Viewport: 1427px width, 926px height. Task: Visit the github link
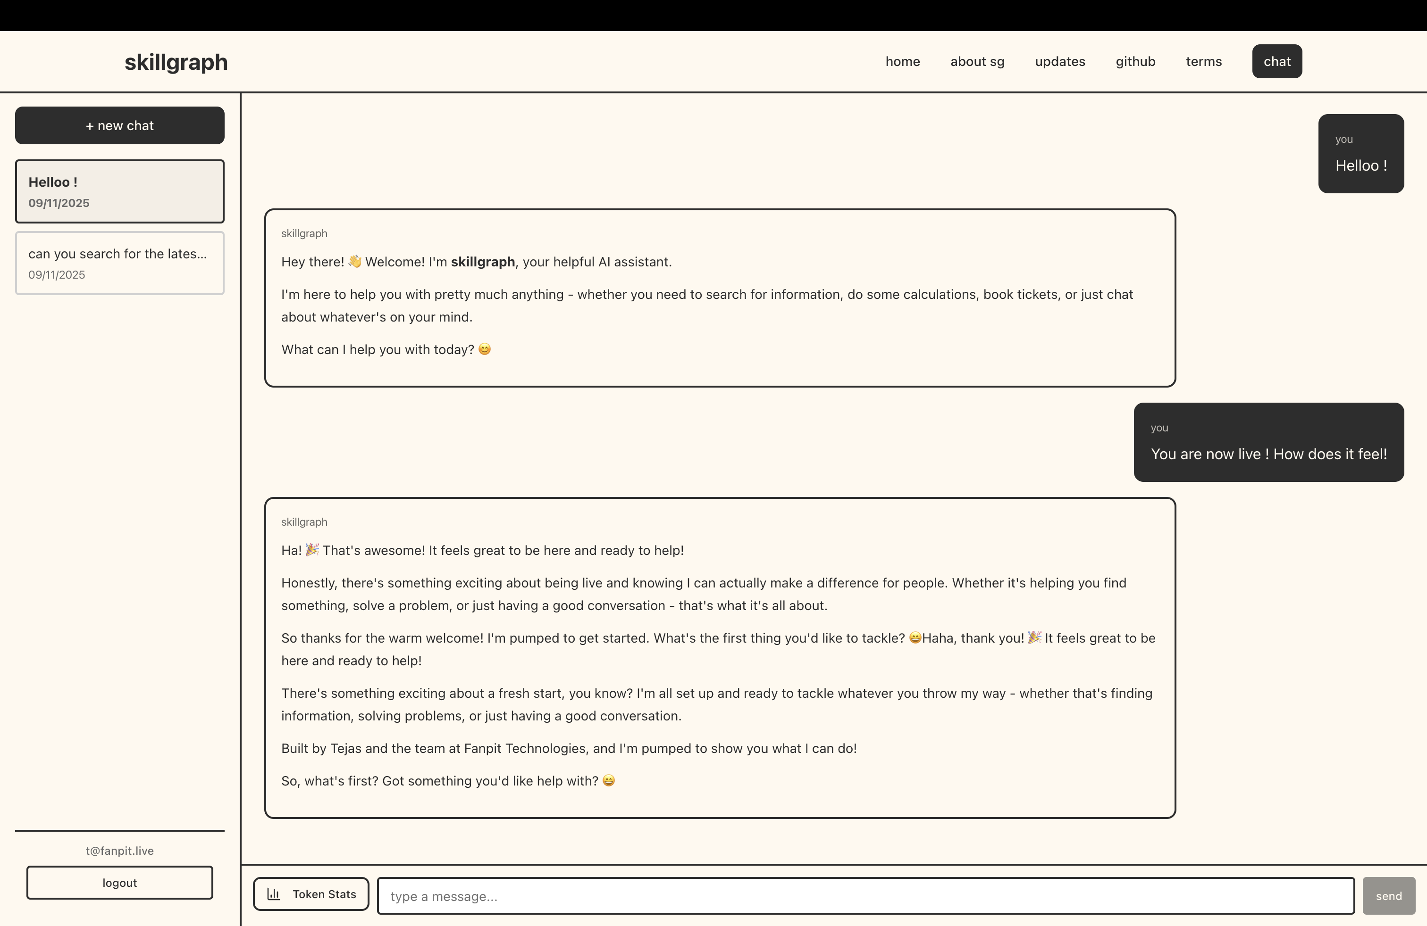1135,61
